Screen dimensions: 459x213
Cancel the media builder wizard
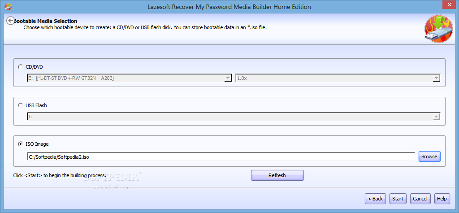pos(420,199)
